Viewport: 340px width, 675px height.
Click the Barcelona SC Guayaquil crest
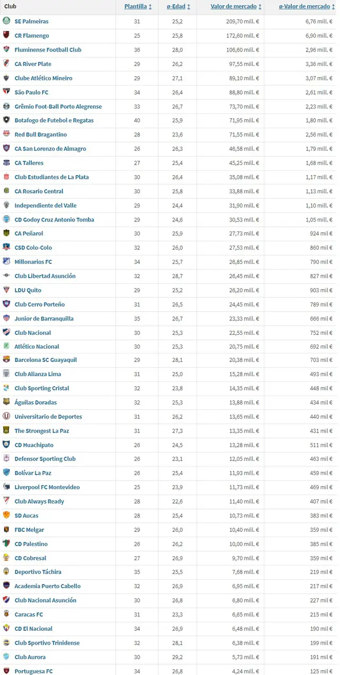coord(7,360)
